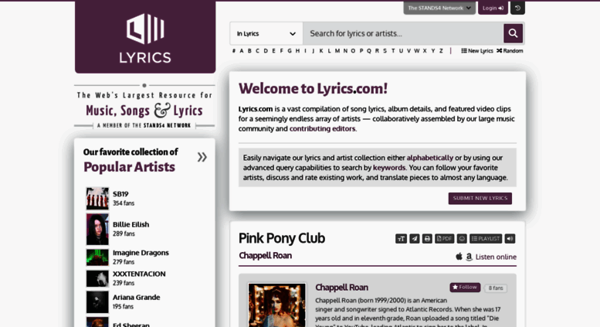Browse artists by letter X

click(425, 50)
